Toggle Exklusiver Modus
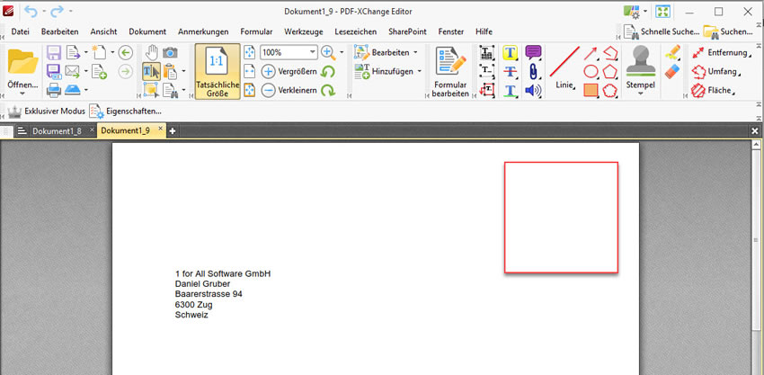This screenshot has width=764, height=375. point(46,112)
